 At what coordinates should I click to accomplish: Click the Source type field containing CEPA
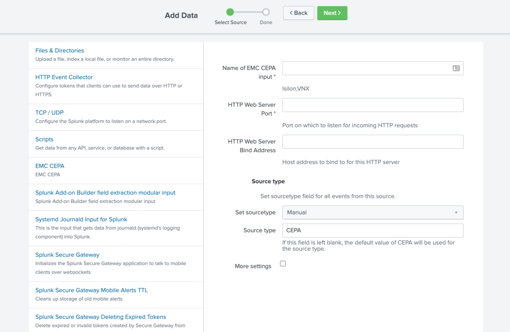pyautogui.click(x=373, y=230)
